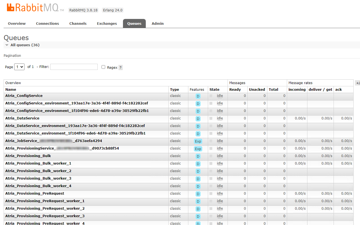360x225 pixels.
Task: Open the Connections tab
Action: point(47,24)
